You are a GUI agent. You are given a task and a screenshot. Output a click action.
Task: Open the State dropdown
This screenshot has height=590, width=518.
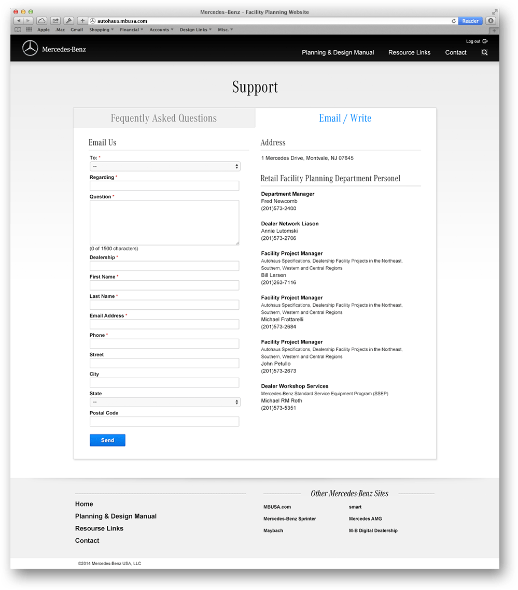click(165, 402)
